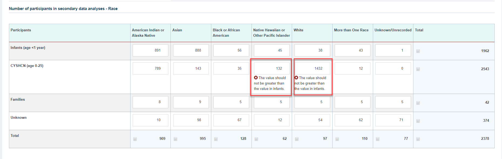Click error icon under Native Hawaiian CYSHCN field
The image size is (502, 159).
(x=256, y=78)
